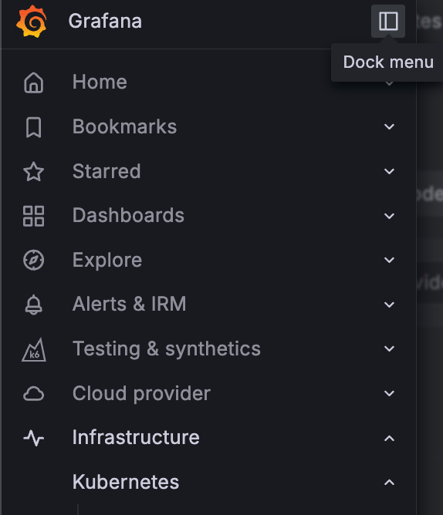Image resolution: width=443 pixels, height=515 pixels.
Task: Collapse the Kubernetes submenu chevron
Action: [390, 483]
